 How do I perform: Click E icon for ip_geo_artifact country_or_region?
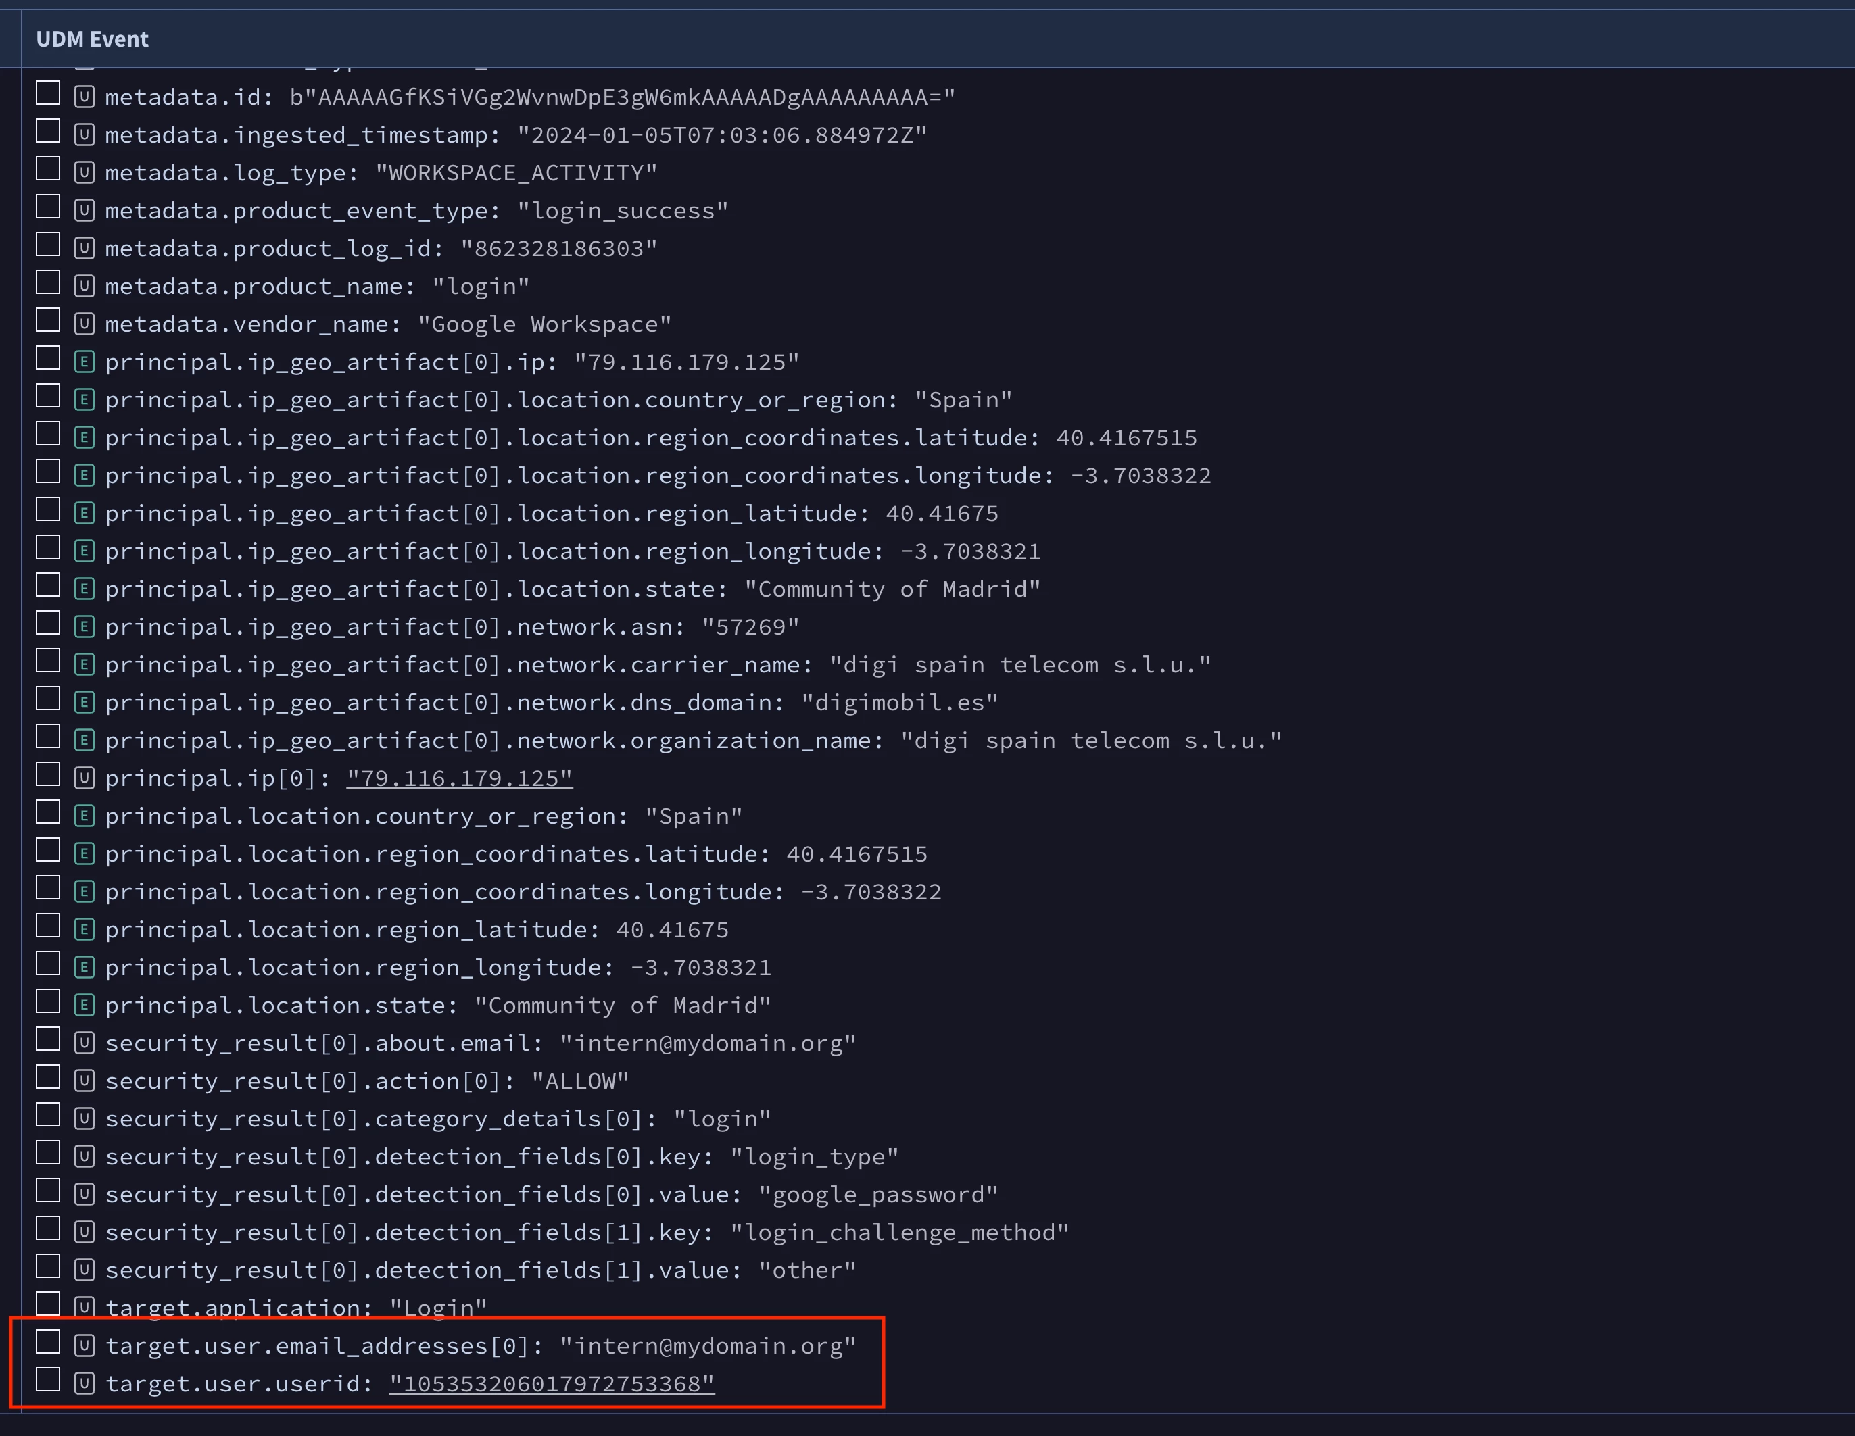tap(84, 399)
